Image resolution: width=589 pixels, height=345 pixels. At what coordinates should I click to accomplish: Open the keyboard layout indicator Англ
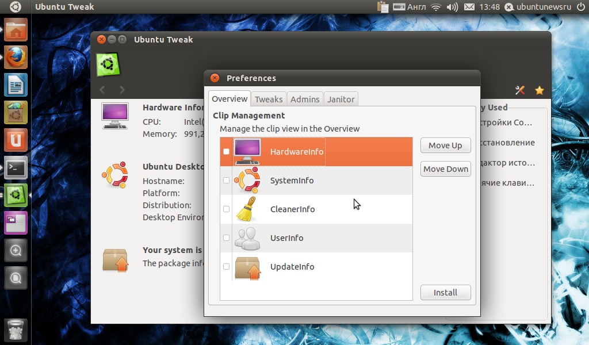point(410,7)
